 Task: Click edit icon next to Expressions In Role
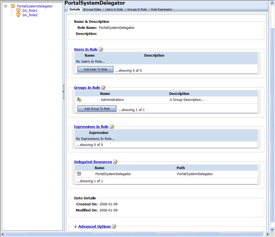pyautogui.click(x=112, y=126)
